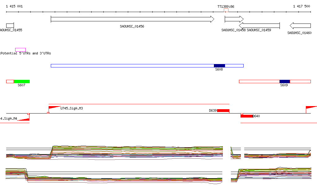
Task: Click the green S607 segment
Action: [22, 81]
